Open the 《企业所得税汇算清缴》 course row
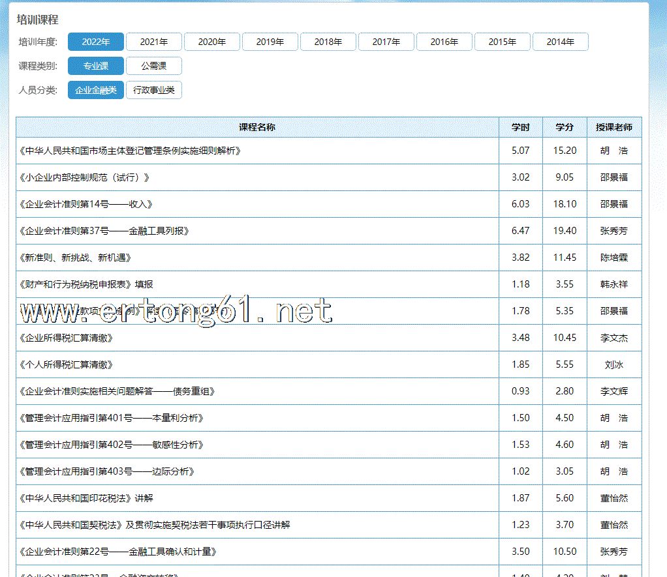667x577 pixels. click(68, 338)
